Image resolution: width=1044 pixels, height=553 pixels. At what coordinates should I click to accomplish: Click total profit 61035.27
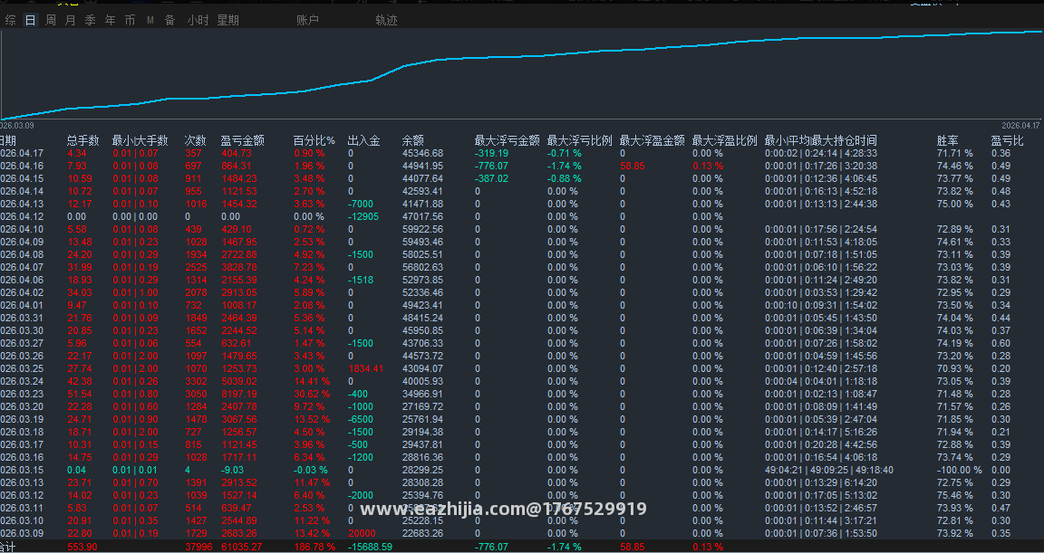(241, 547)
